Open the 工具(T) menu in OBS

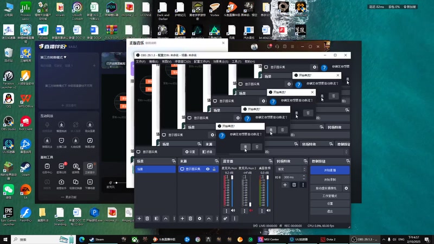236,61
